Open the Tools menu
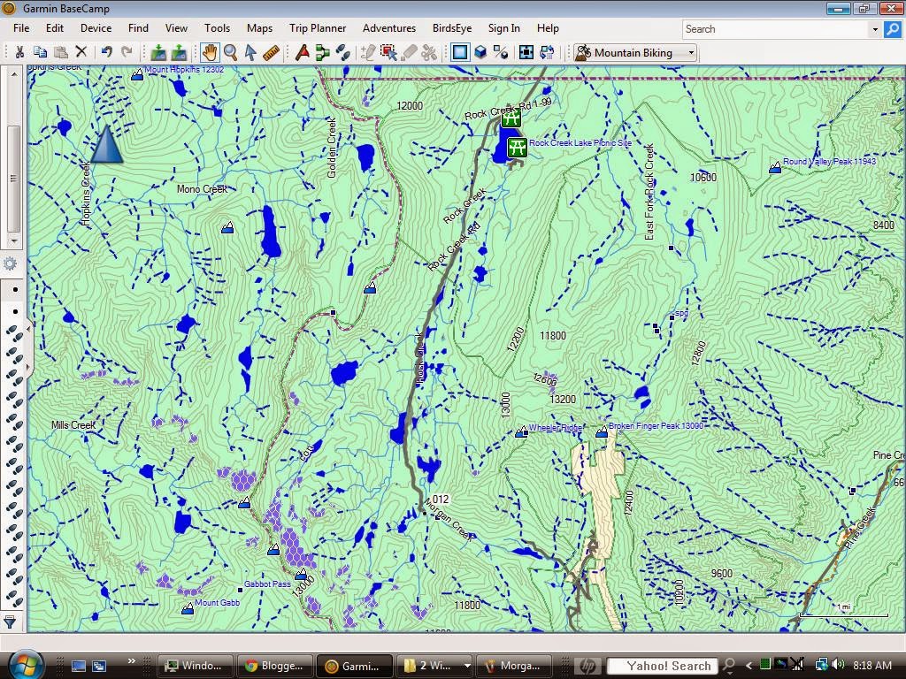This screenshot has height=679, width=906. click(x=217, y=27)
